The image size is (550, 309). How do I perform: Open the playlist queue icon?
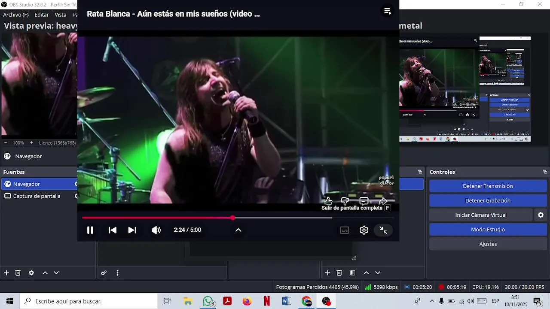pos(388,11)
